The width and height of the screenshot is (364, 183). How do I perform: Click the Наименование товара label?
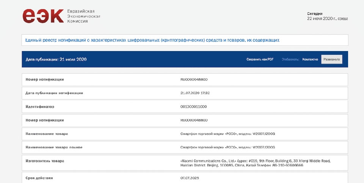(47, 134)
